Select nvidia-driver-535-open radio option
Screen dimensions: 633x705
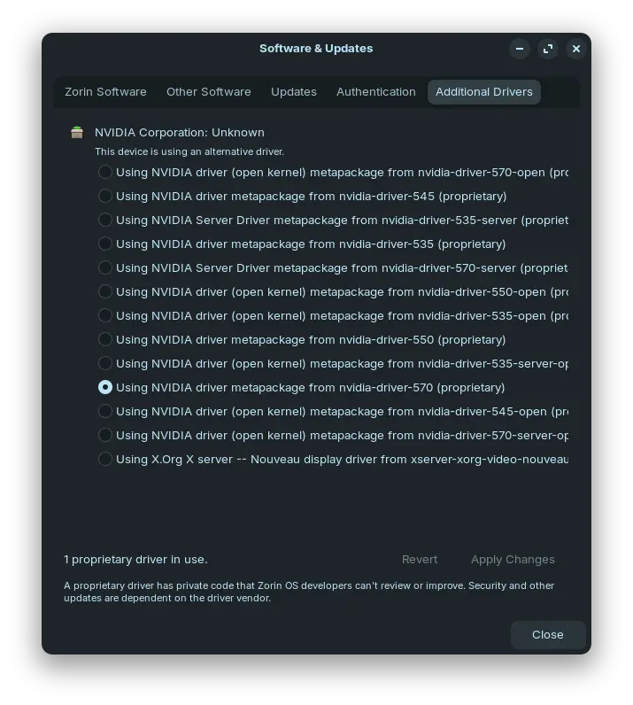coord(105,315)
